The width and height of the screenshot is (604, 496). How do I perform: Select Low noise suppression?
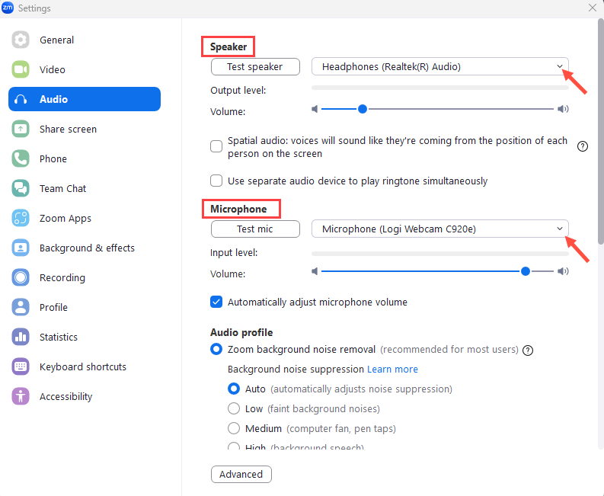pos(234,408)
